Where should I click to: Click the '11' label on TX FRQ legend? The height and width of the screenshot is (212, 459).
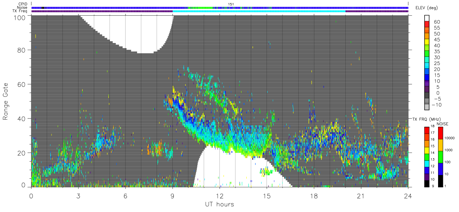(x=433, y=173)
